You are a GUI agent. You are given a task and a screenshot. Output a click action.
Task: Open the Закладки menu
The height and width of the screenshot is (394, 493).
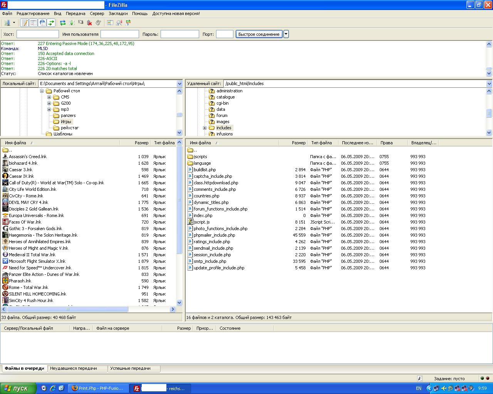coord(118,13)
